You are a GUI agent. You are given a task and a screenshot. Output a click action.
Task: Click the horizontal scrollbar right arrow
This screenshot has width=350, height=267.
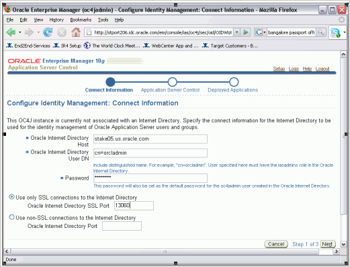[x=337, y=252]
